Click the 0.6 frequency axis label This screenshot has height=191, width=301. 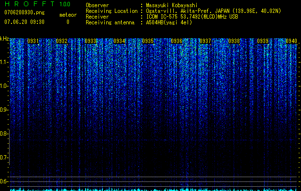[4, 181]
